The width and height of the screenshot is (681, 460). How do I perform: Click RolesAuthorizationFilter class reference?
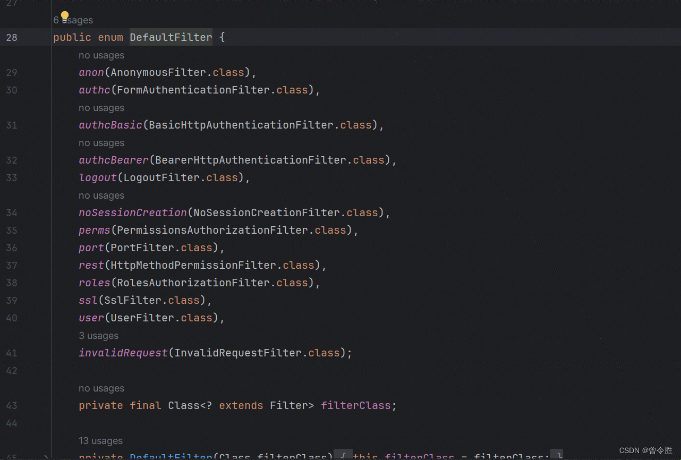coord(193,283)
